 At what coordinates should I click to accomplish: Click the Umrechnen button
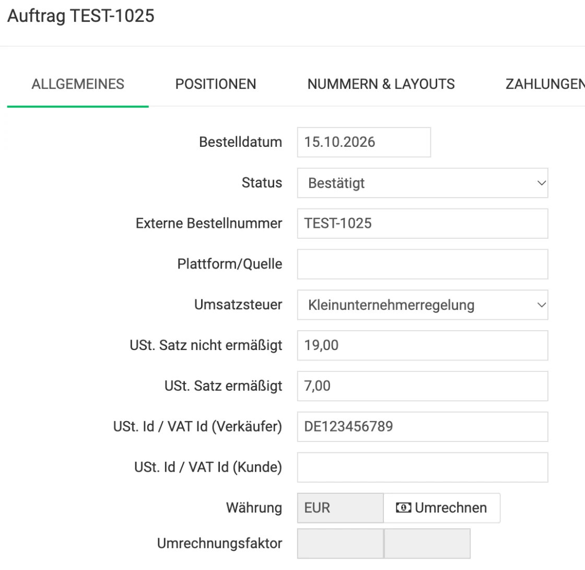[x=442, y=508]
